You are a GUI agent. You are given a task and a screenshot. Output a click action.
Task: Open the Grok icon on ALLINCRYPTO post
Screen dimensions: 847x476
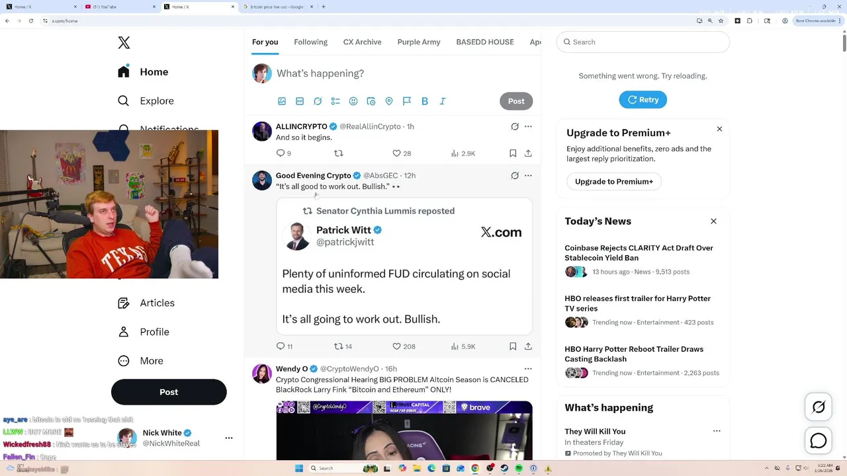click(x=515, y=126)
